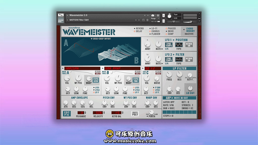Screen dimensions: 258x145
Task: Click the EDIT FX button
Action: pyautogui.click(x=67, y=114)
